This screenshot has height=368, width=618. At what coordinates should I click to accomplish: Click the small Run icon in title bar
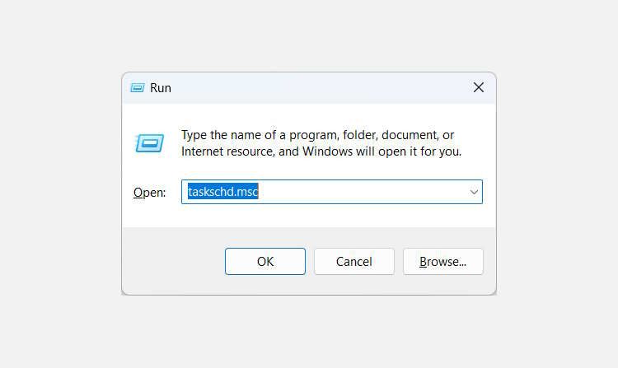[137, 87]
